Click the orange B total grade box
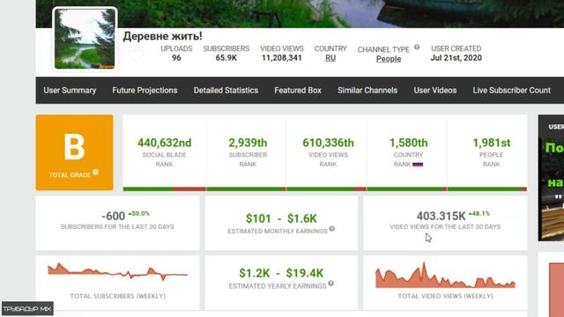This screenshot has height=317, width=564. coord(74,152)
